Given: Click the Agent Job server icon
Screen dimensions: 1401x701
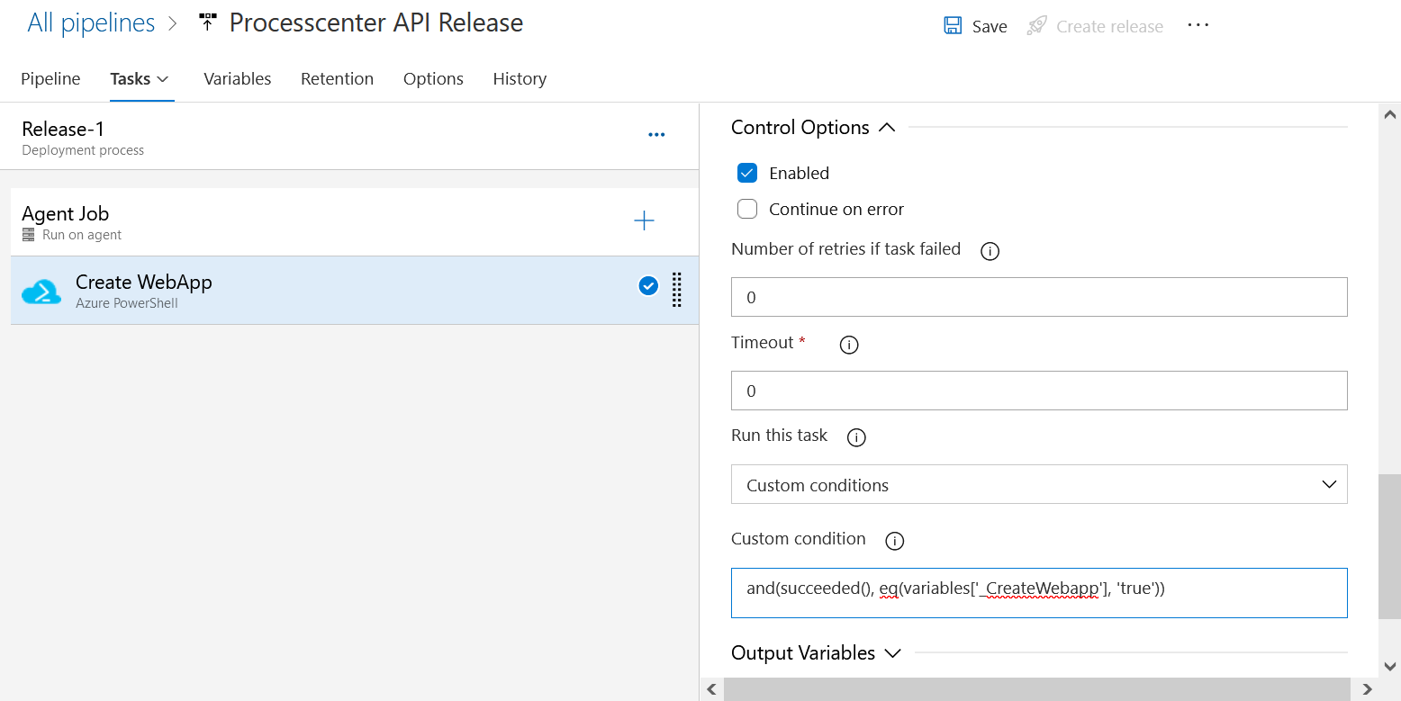Looking at the screenshot, I should click(x=28, y=235).
